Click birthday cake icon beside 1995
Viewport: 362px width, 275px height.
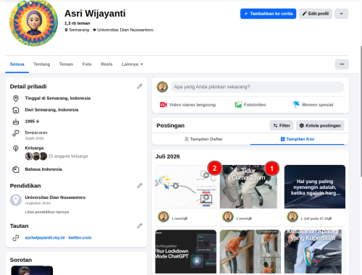pyautogui.click(x=16, y=122)
